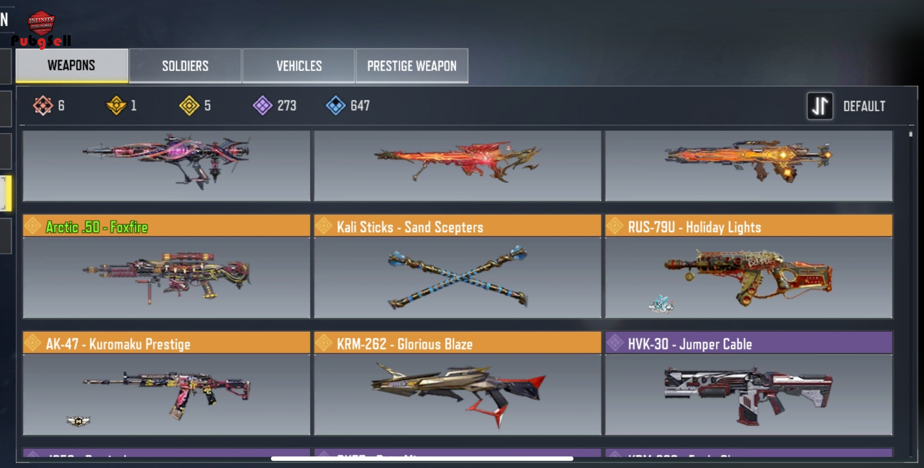Click the snowflake charm on the RUS-79U card
The image size is (924, 468).
coord(661,304)
